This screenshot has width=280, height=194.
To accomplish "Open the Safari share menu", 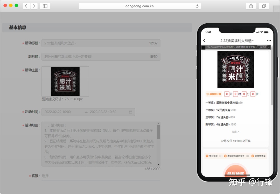I will click(x=251, y=6).
